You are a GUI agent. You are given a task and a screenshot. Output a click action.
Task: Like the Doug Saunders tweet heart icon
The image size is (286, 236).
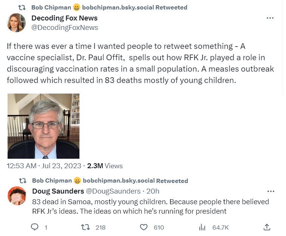[143, 227]
